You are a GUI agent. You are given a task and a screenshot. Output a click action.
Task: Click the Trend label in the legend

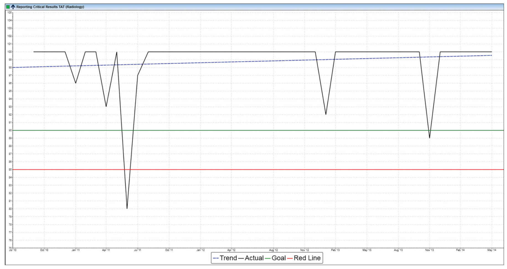(x=228, y=258)
